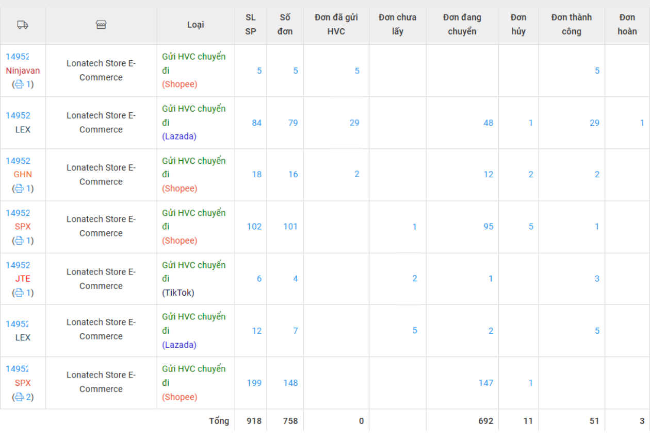Select the 'Loại' column header

click(196, 25)
